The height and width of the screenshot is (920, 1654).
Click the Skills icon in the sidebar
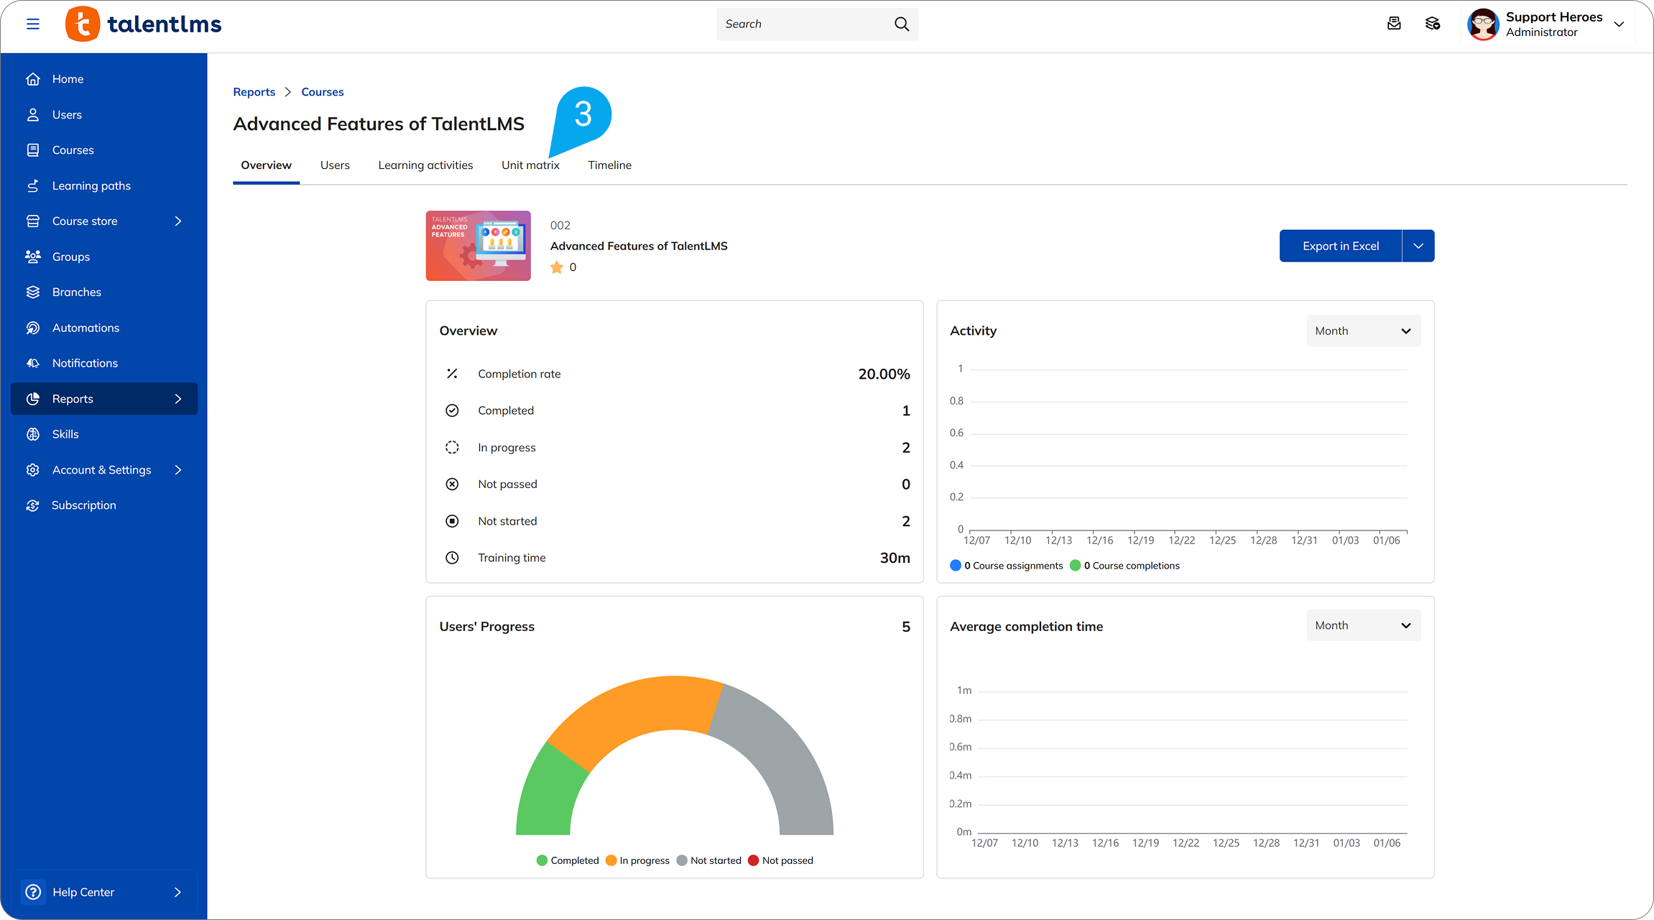(33, 434)
